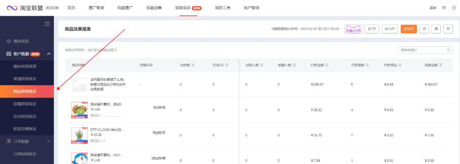Open 我要招商 in top navigation

(x=154, y=8)
